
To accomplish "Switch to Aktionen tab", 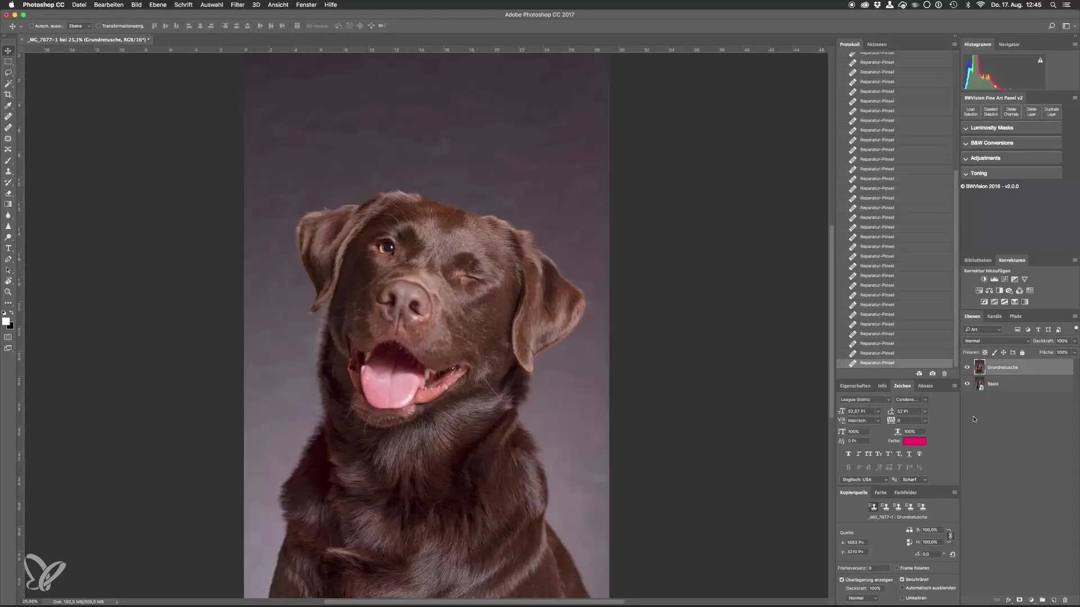I will tap(876, 44).
